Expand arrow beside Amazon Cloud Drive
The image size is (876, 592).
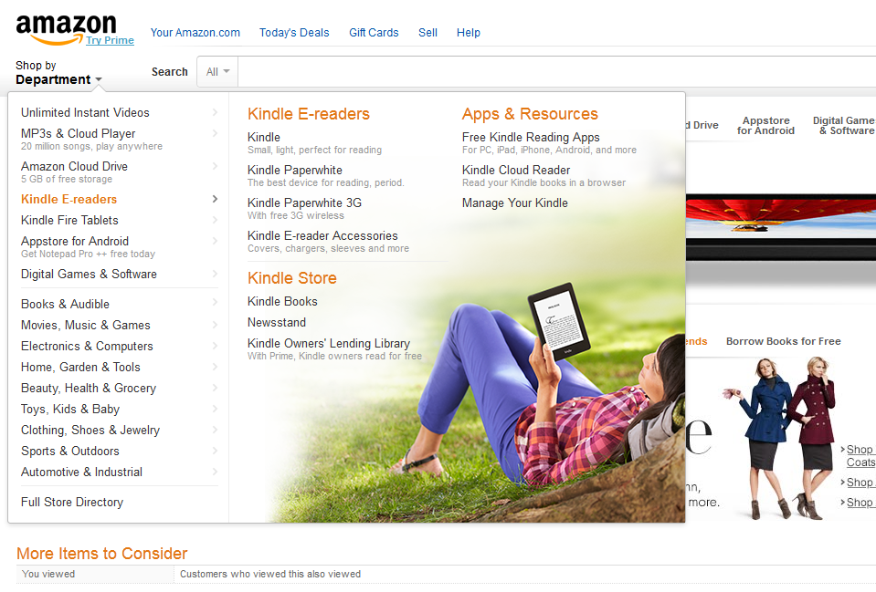[215, 166]
